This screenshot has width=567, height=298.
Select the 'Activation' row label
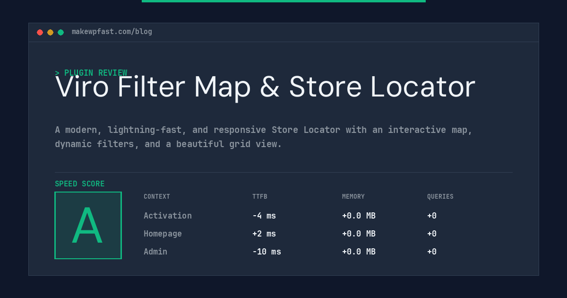pyautogui.click(x=168, y=216)
